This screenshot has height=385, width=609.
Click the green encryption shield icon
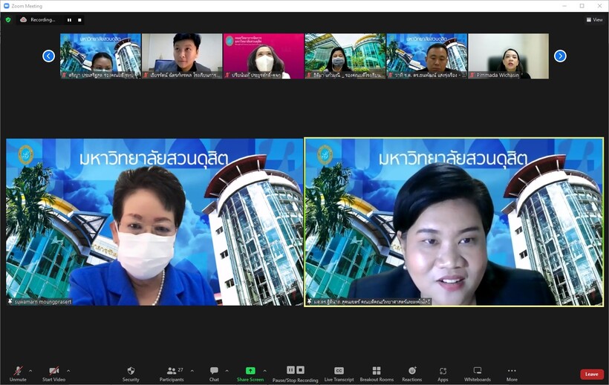coord(8,19)
